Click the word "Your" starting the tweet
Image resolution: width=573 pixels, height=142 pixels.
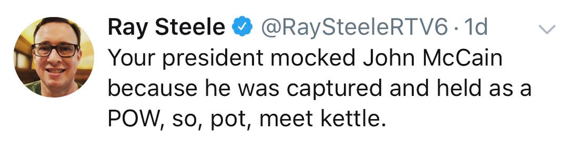pos(131,58)
